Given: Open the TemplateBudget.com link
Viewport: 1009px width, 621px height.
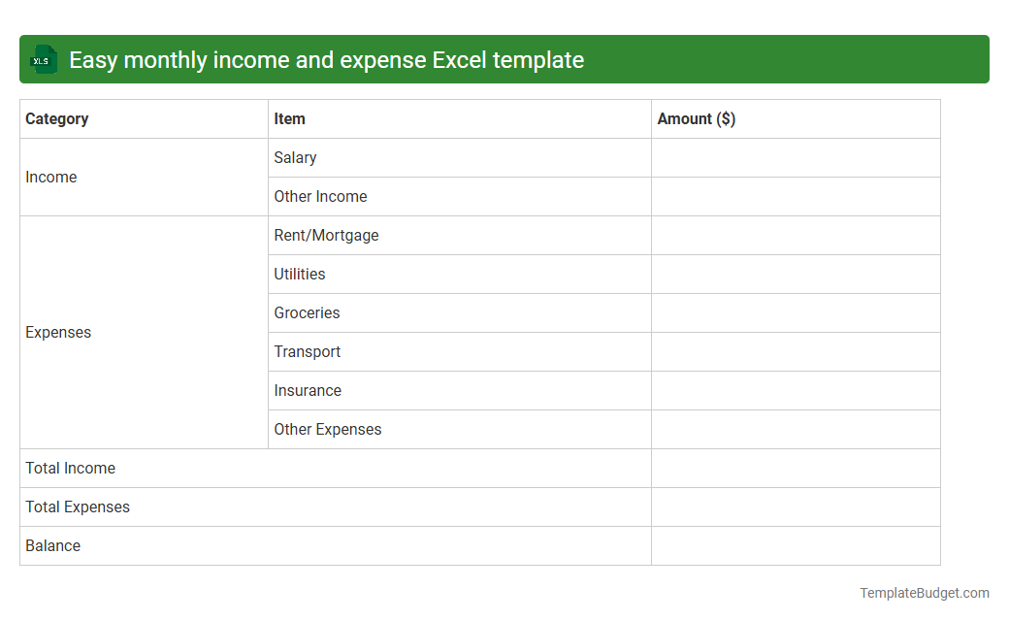Looking at the screenshot, I should [923, 591].
